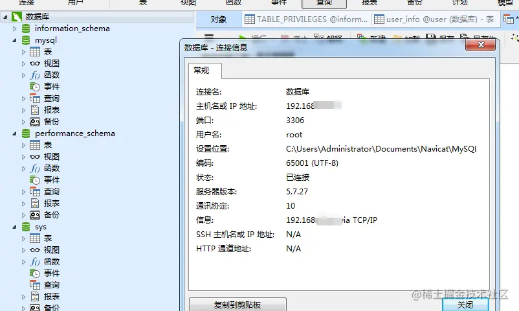Viewport: 519px width, 311px height.
Task: Expand the information_schema database arrow
Action: [x=15, y=29]
